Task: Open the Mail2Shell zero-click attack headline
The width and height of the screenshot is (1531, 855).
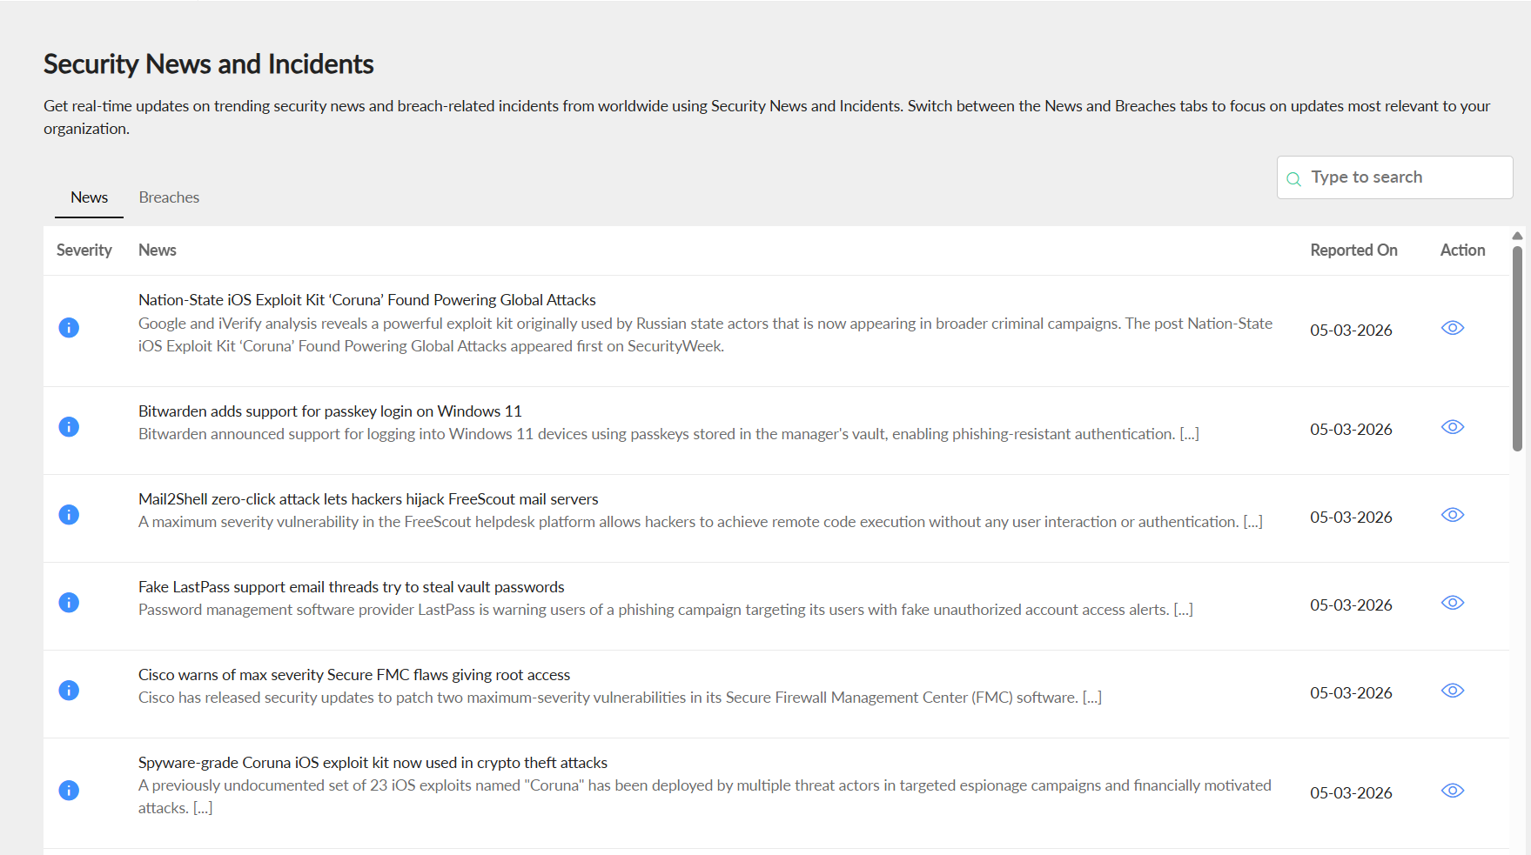Action: [368, 499]
